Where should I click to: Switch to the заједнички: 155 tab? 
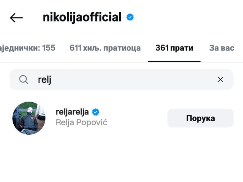28,48
